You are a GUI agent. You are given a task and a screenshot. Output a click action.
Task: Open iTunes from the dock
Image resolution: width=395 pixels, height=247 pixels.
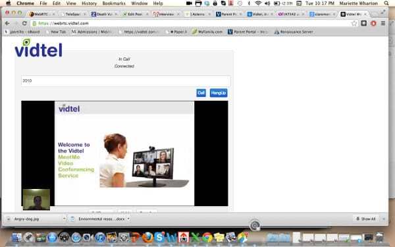tap(100, 237)
